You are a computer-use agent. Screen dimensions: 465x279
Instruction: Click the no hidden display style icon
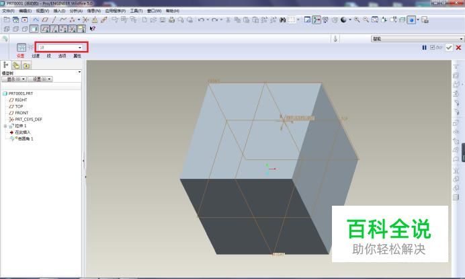pyautogui.click(x=25, y=29)
